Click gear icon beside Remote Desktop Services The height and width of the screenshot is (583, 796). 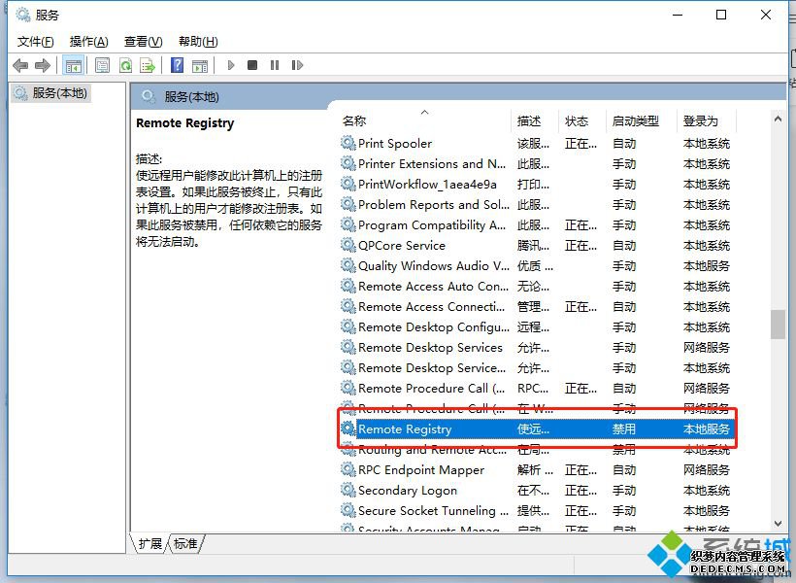348,347
